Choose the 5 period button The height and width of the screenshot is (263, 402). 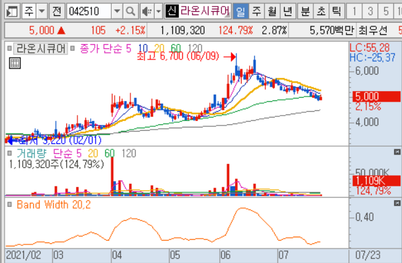pos(385,11)
